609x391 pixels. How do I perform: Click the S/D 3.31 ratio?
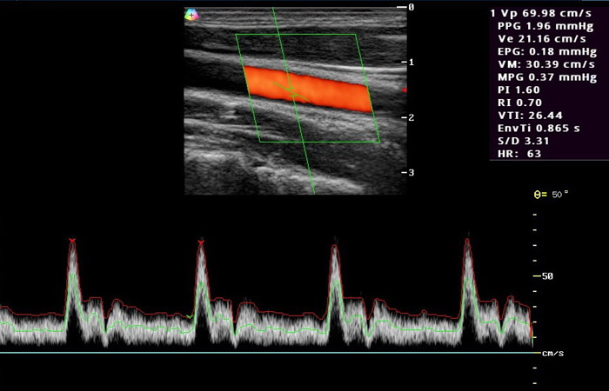pos(524,140)
